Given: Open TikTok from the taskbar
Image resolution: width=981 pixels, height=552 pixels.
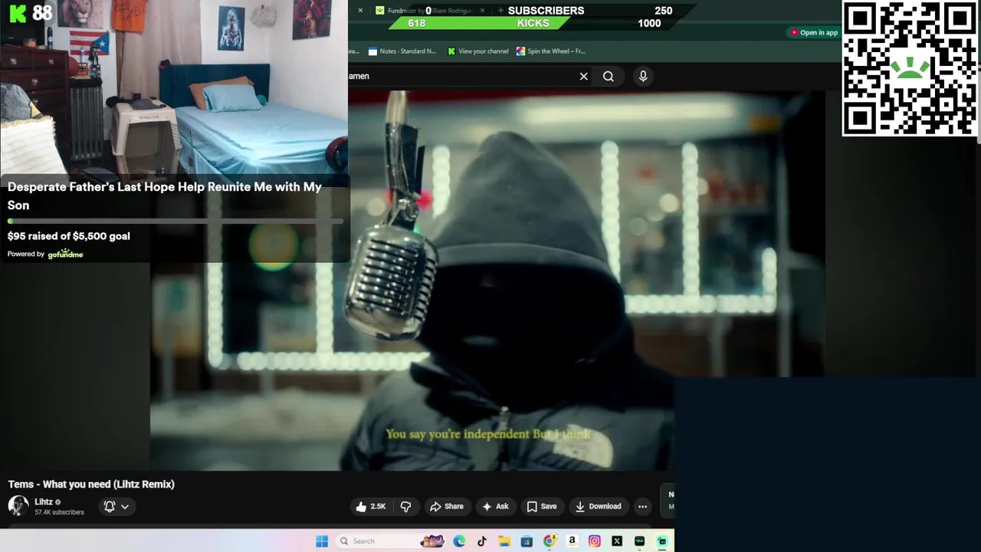Looking at the screenshot, I should point(481,541).
